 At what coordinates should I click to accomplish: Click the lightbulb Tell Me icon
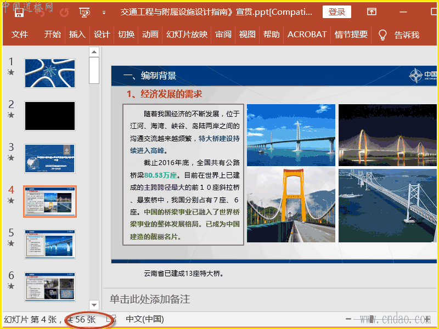[x=382, y=35]
